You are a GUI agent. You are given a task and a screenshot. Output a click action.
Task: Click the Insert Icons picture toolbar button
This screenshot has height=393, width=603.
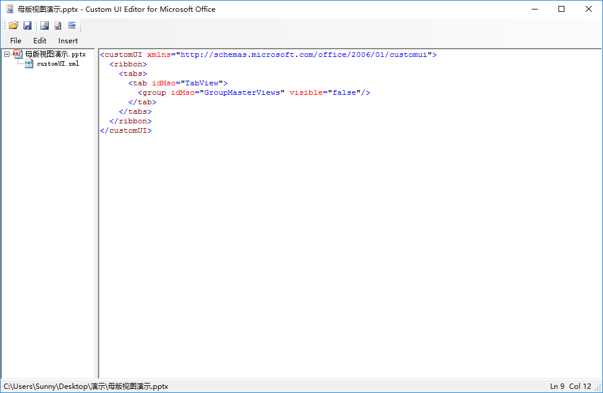click(45, 25)
